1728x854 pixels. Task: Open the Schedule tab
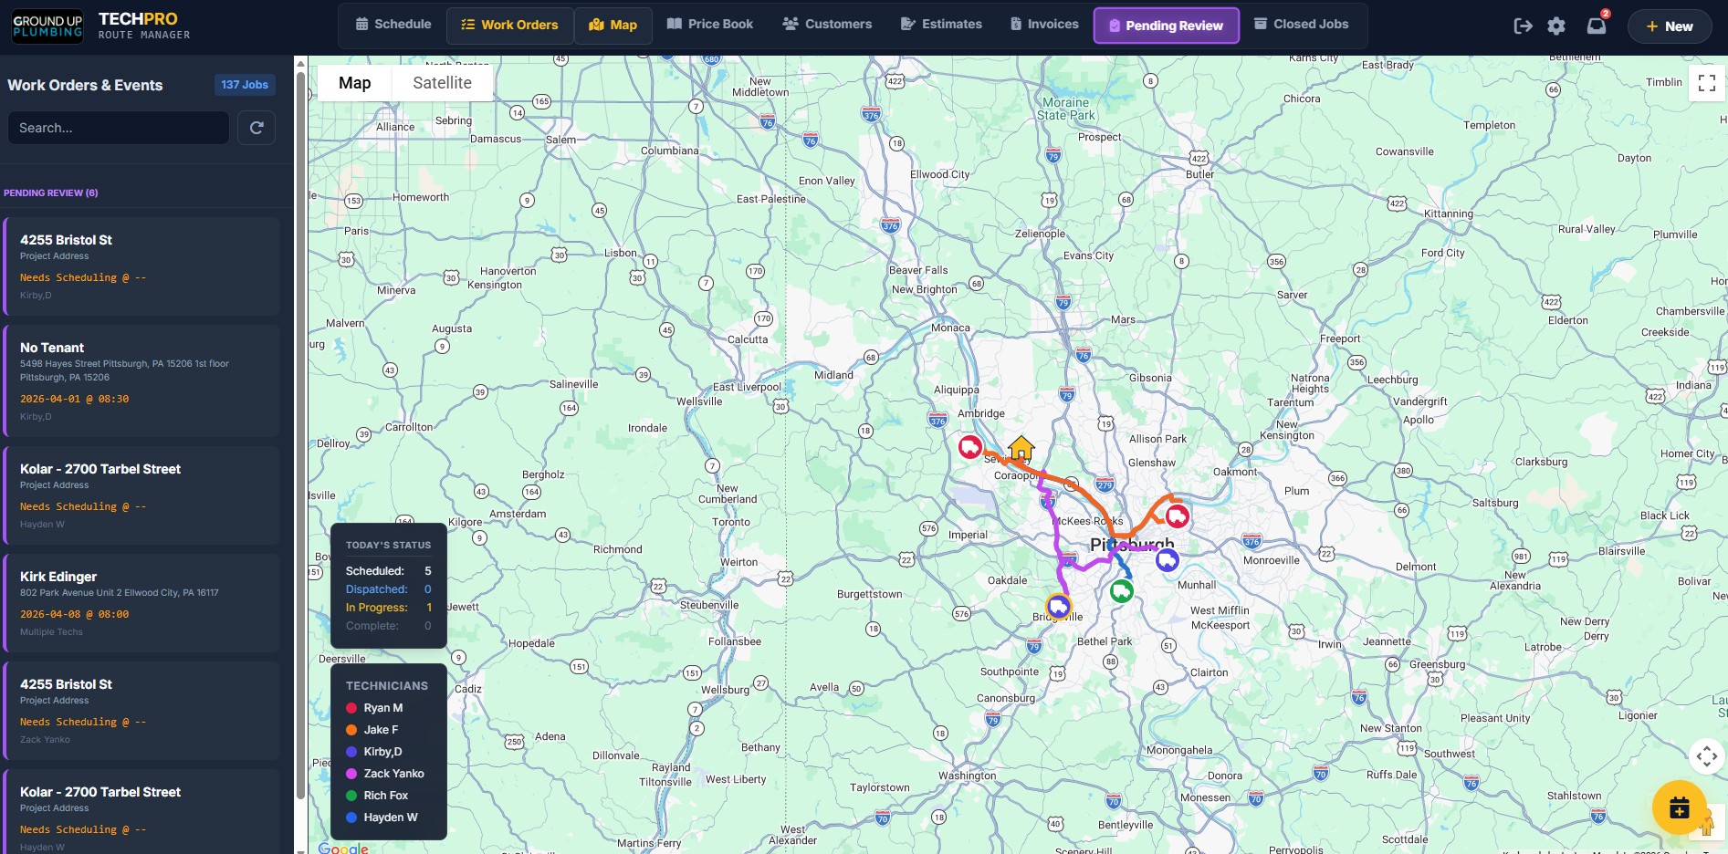393,25
